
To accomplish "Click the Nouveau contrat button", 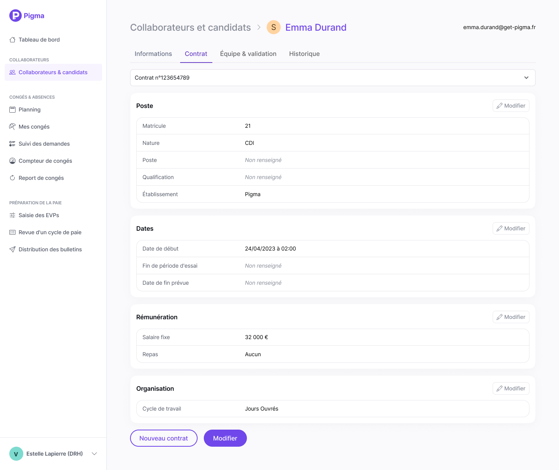I will (164, 438).
